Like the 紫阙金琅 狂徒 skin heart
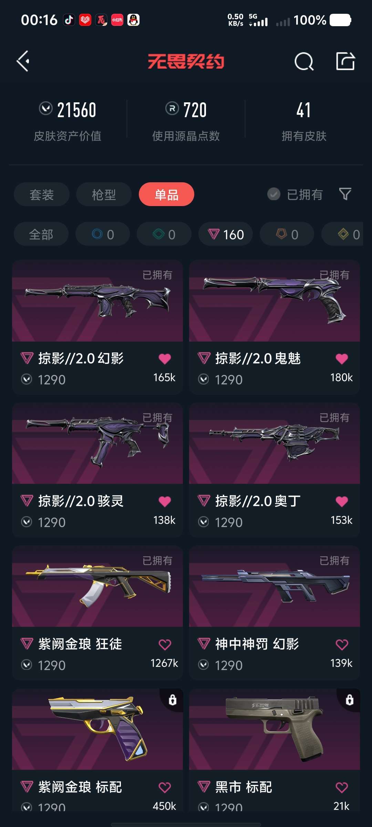Screen dimensions: 372x827 (165, 644)
